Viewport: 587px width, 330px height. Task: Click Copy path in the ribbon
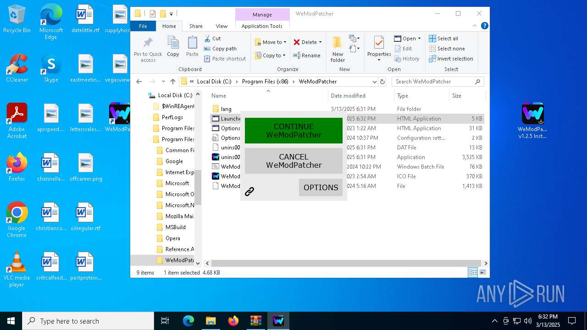point(220,49)
